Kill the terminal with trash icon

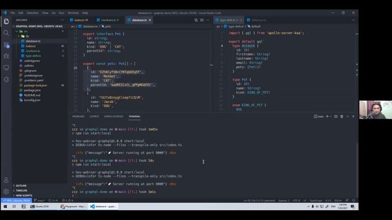pos(342,116)
